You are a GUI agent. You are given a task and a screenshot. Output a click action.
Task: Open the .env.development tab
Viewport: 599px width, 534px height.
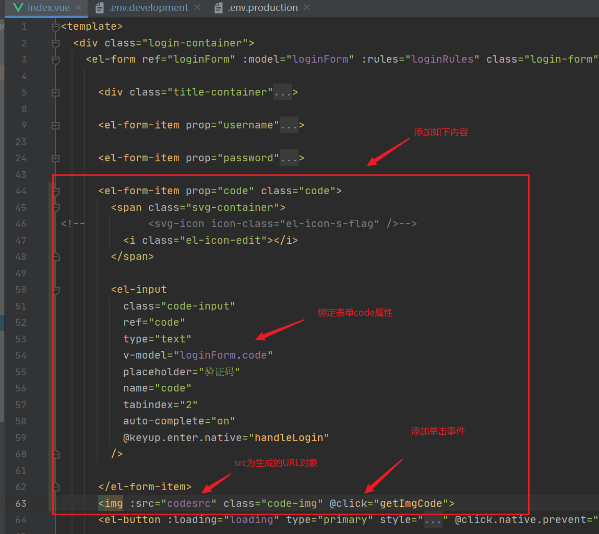[148, 8]
